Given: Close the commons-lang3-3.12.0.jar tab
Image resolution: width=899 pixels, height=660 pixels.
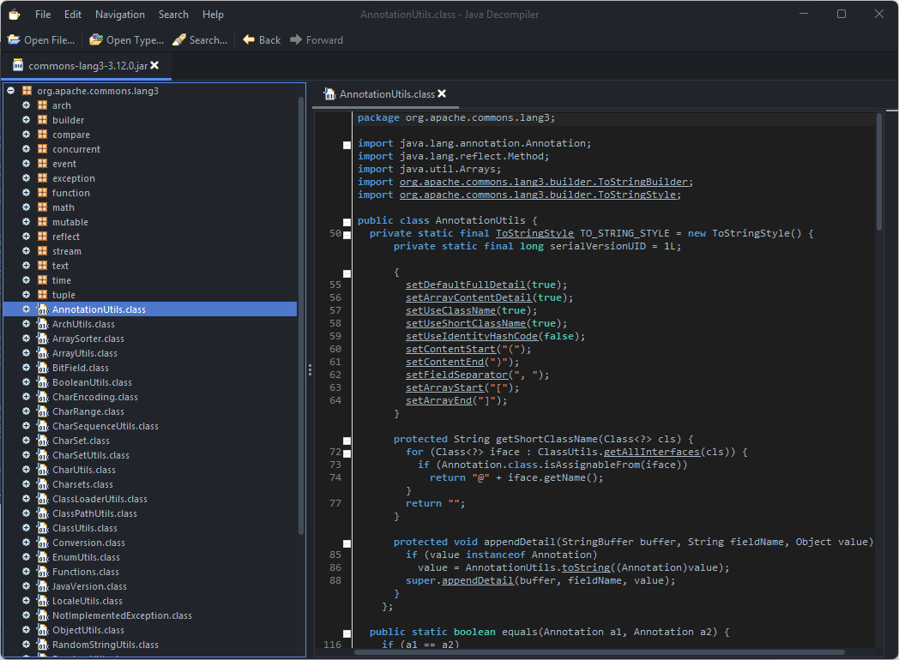Looking at the screenshot, I should coord(154,65).
